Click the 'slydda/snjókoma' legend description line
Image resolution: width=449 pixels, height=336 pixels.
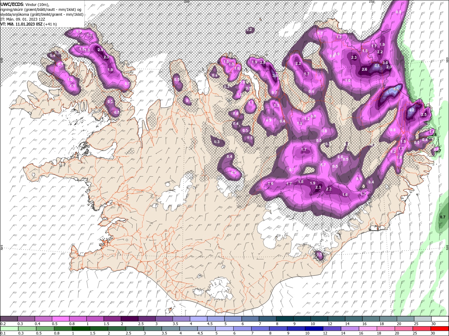click(42, 14)
